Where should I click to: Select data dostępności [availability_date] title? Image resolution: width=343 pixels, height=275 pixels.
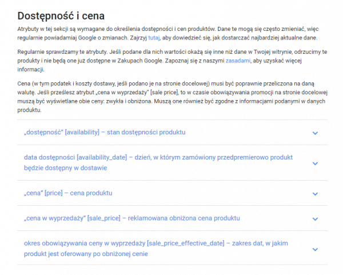coord(158,162)
